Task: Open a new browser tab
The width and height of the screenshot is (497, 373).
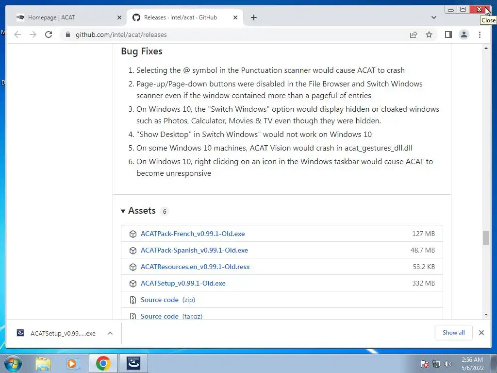Action: coord(253,17)
